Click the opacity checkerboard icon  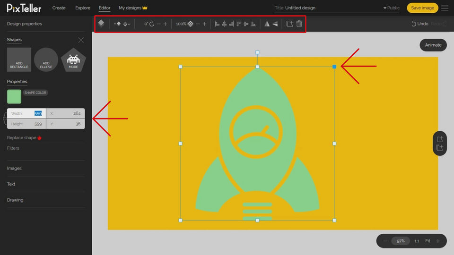pyautogui.click(x=191, y=24)
